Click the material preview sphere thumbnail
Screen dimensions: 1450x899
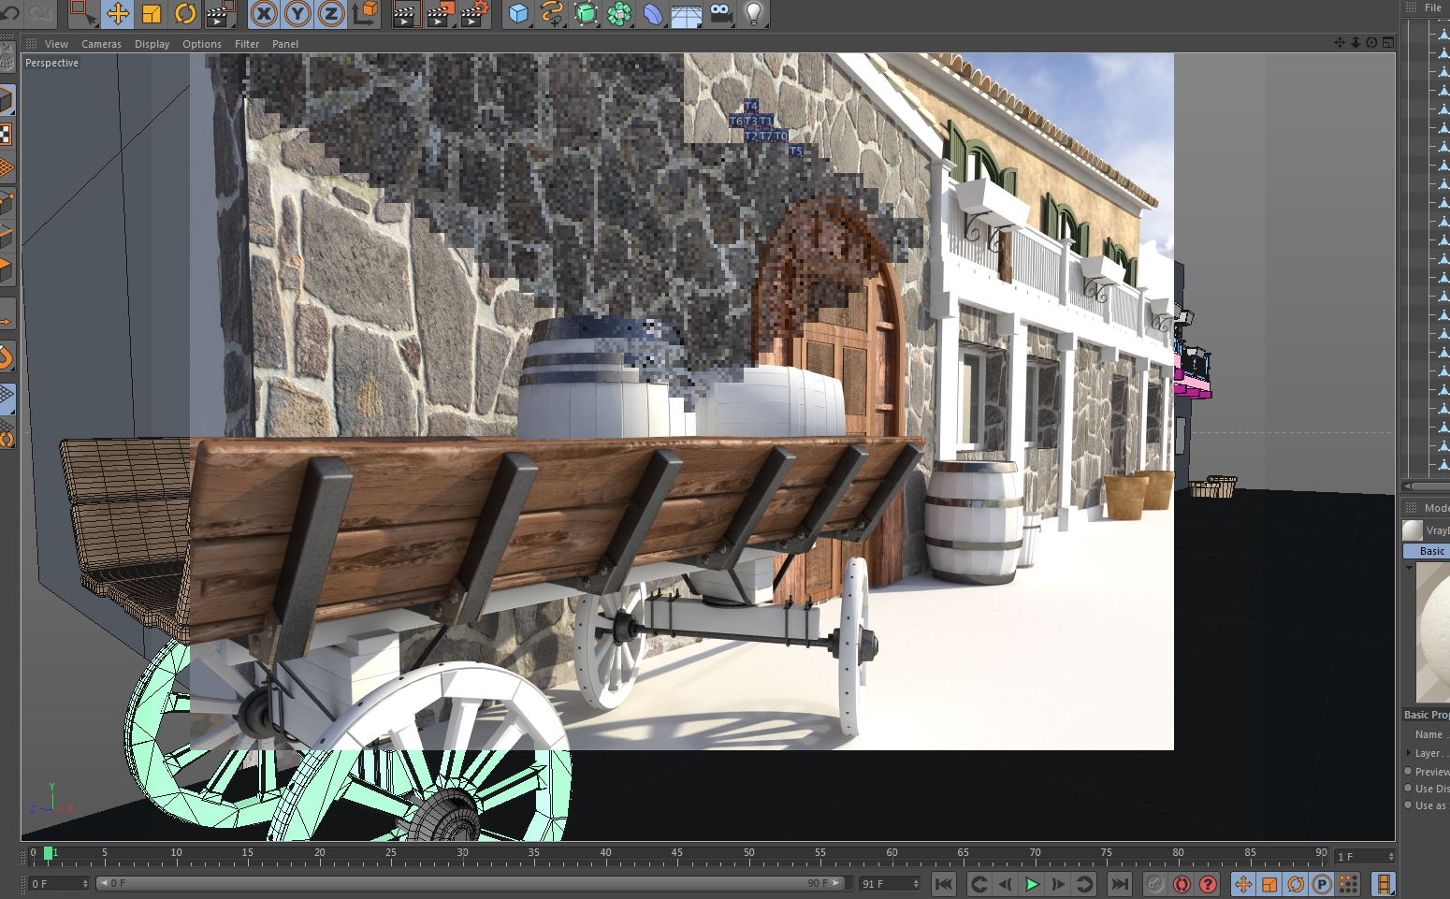[1433, 633]
